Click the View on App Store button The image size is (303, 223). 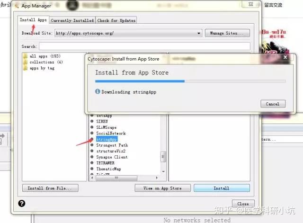162,188
